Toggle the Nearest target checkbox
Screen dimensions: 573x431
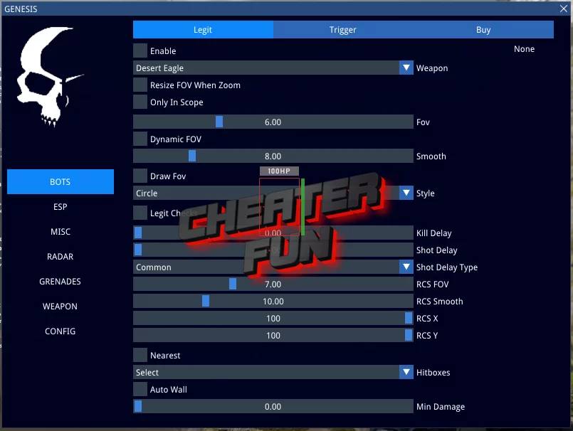[x=140, y=355]
